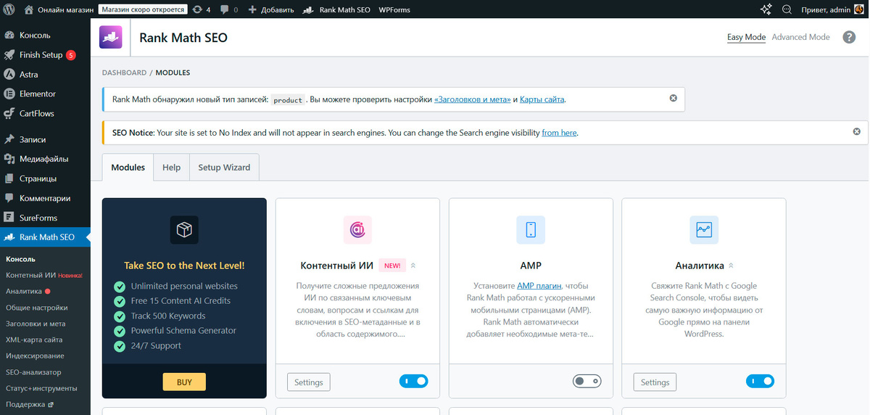This screenshot has height=415, width=870.
Task: Open Заголовки и мета submenu item
Action: coord(36,324)
